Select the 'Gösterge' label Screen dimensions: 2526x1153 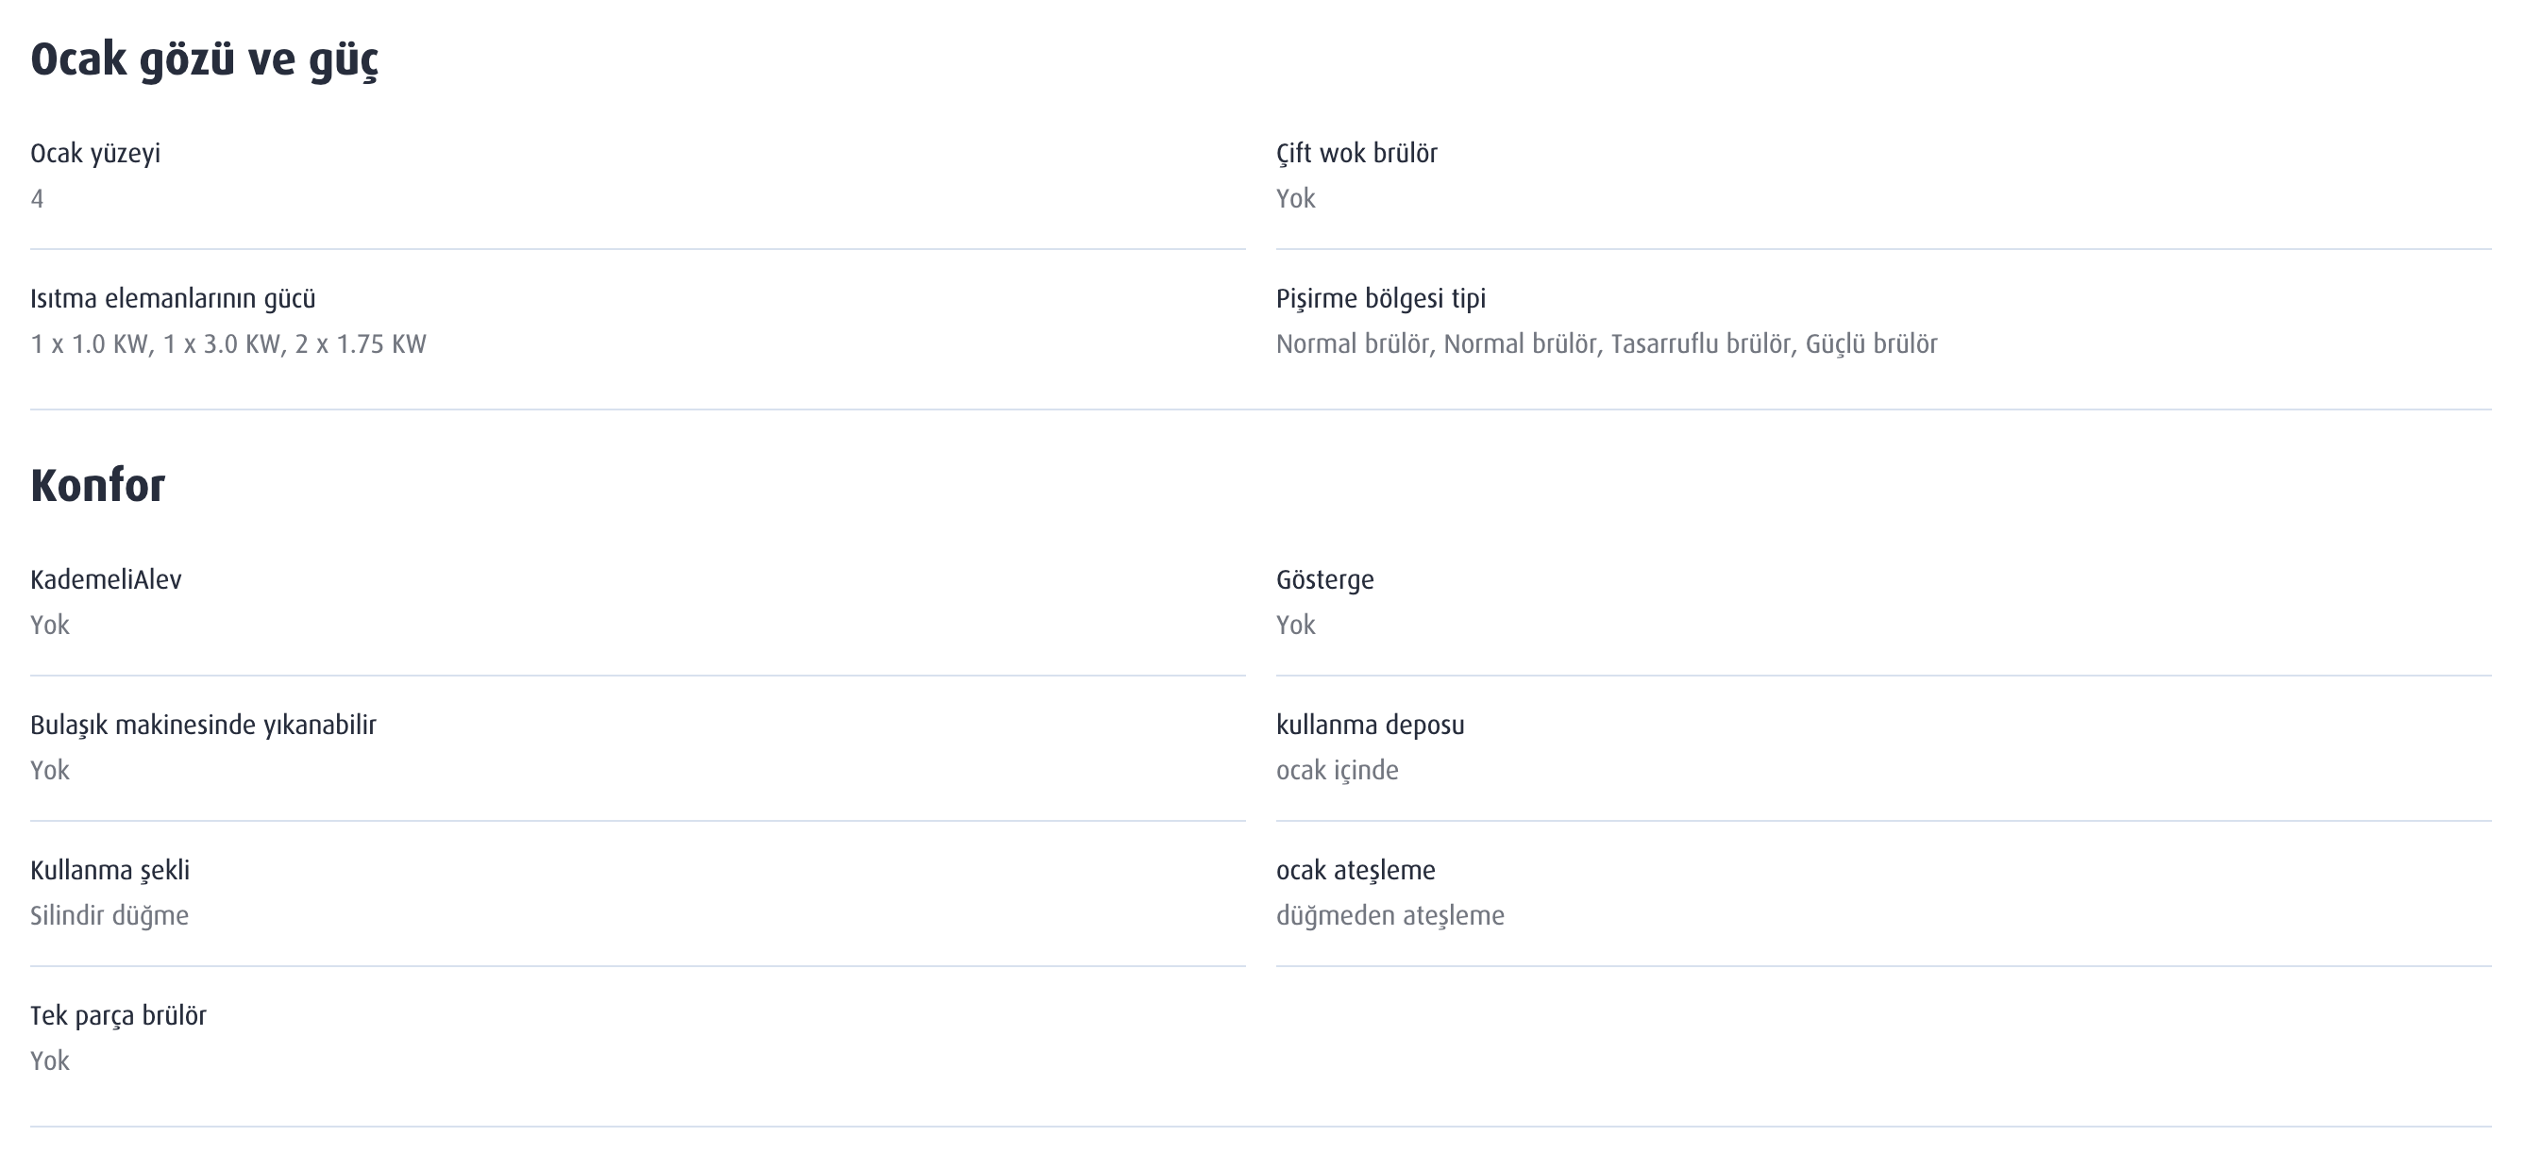(x=1324, y=580)
